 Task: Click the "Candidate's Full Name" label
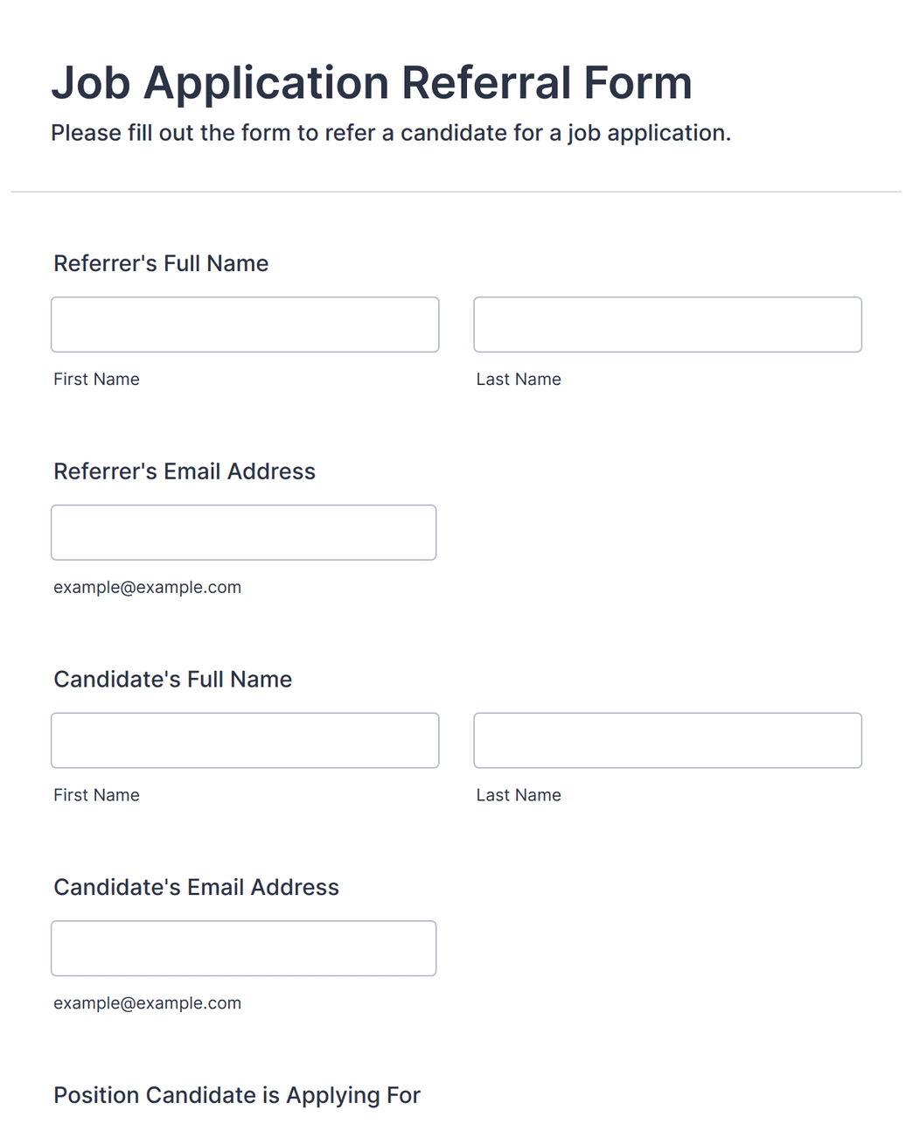point(173,680)
